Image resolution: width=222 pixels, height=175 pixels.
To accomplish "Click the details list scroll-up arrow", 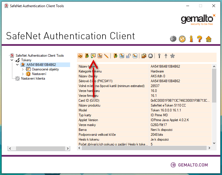I will click(x=214, y=66).
